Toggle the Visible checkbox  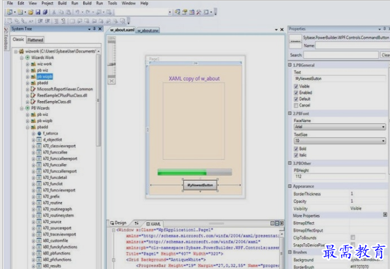click(297, 86)
